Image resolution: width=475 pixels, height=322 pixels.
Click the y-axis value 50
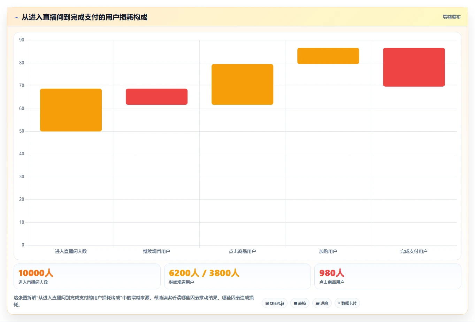click(22, 131)
